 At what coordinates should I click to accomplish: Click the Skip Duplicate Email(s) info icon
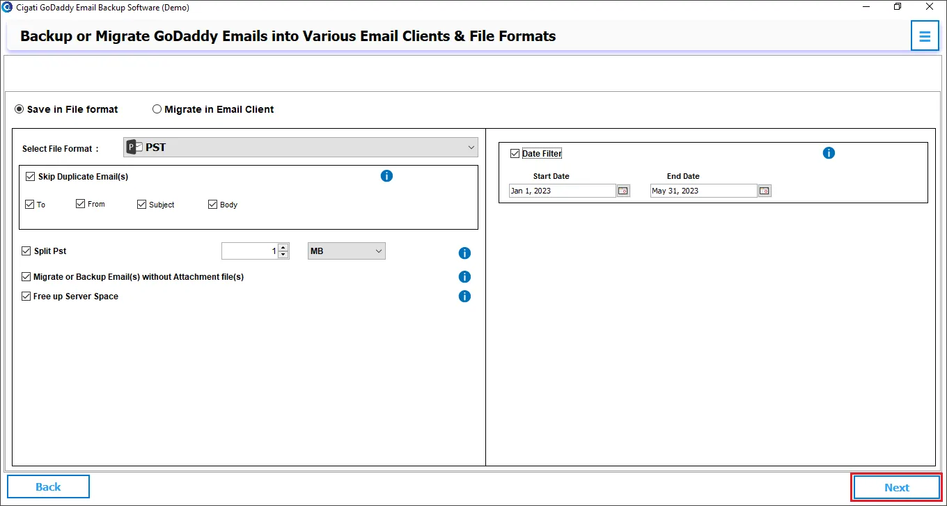coord(387,176)
